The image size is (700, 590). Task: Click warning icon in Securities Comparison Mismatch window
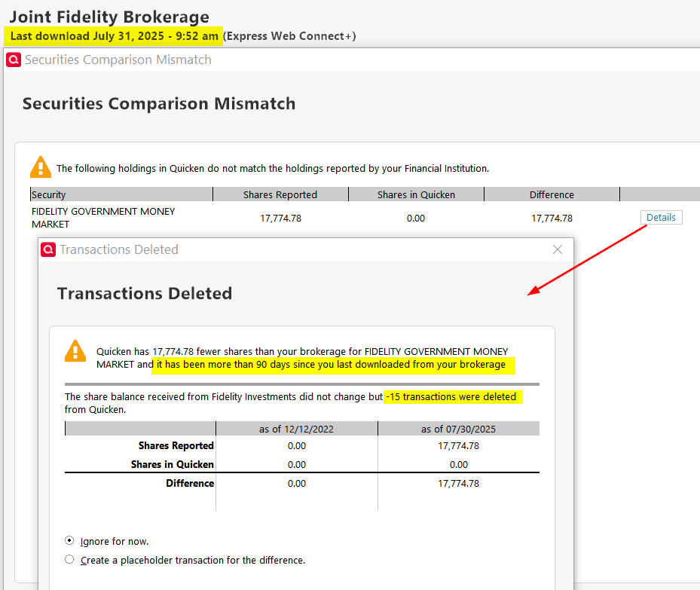(x=41, y=167)
